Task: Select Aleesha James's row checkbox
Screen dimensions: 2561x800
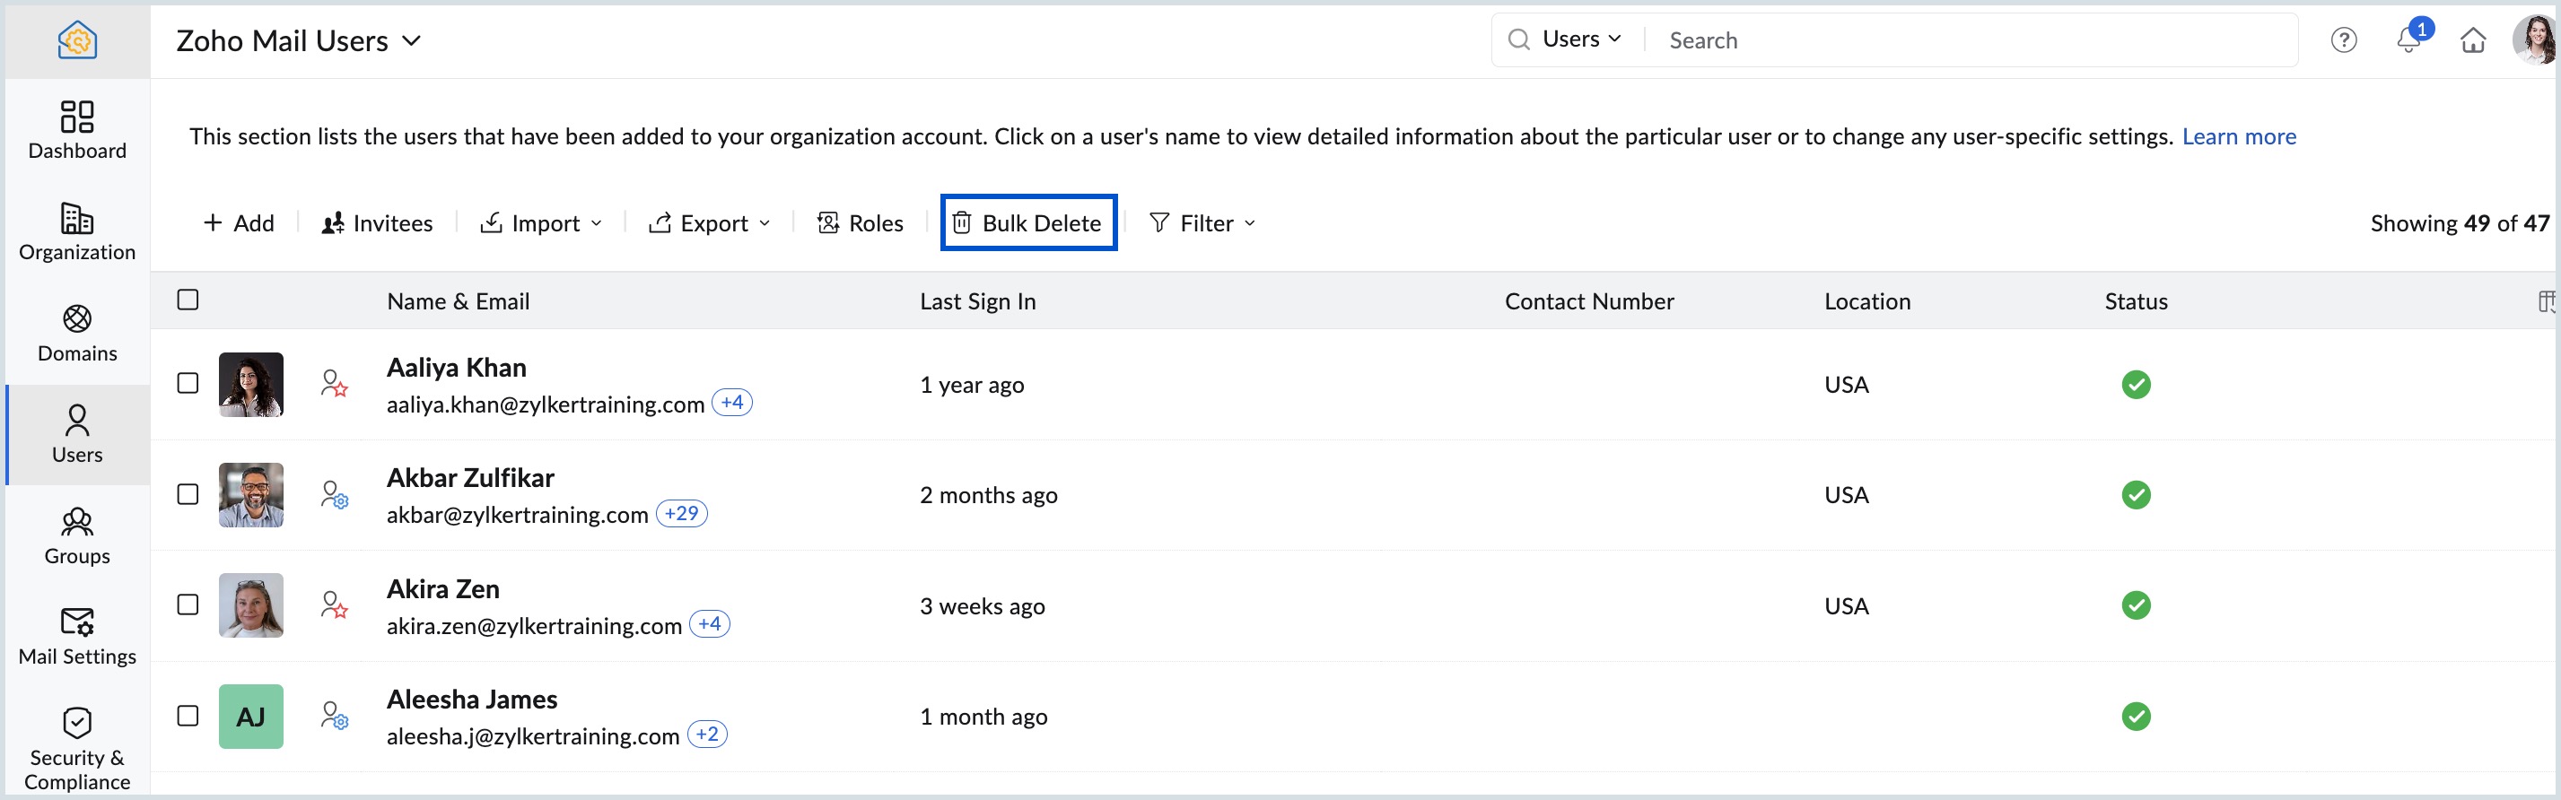Action: tap(188, 716)
